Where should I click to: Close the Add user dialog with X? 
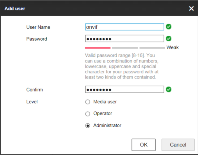[191, 9]
